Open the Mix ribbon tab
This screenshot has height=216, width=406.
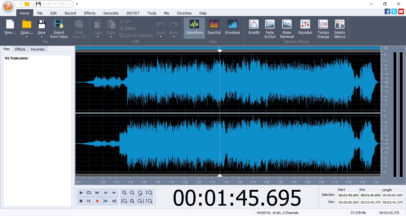click(x=167, y=13)
